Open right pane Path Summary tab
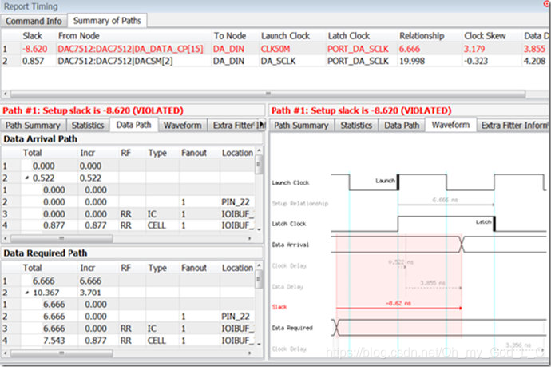Image resolution: width=551 pixels, height=367 pixels. [301, 126]
